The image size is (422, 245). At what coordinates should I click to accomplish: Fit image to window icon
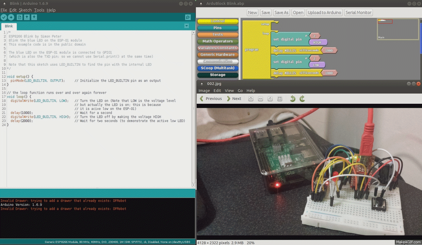coord(280,99)
